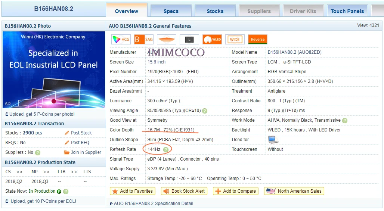Click the Winni Electronic Company ad banner
Image resolution: width=384 pixels, height=211 pixels.
[x=54, y=70]
